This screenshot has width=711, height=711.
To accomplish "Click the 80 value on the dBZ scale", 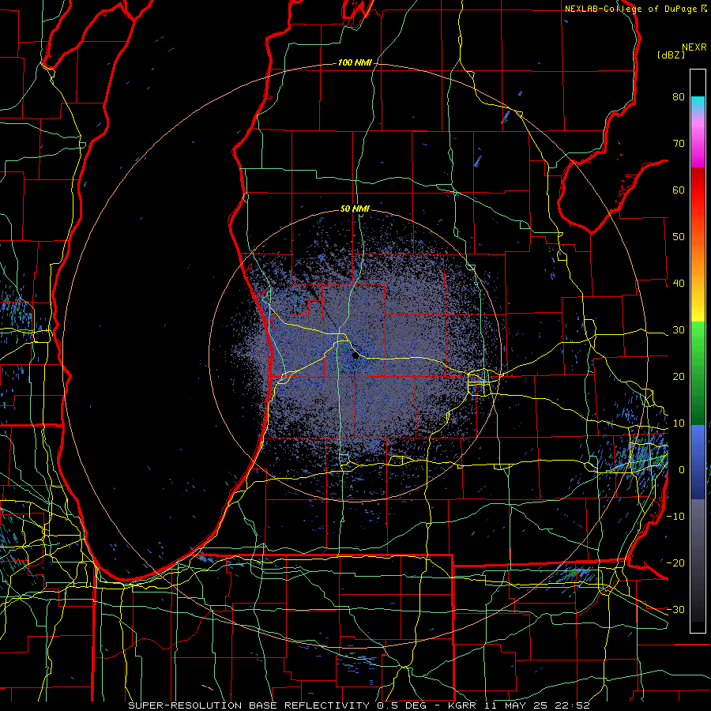I will click(679, 96).
